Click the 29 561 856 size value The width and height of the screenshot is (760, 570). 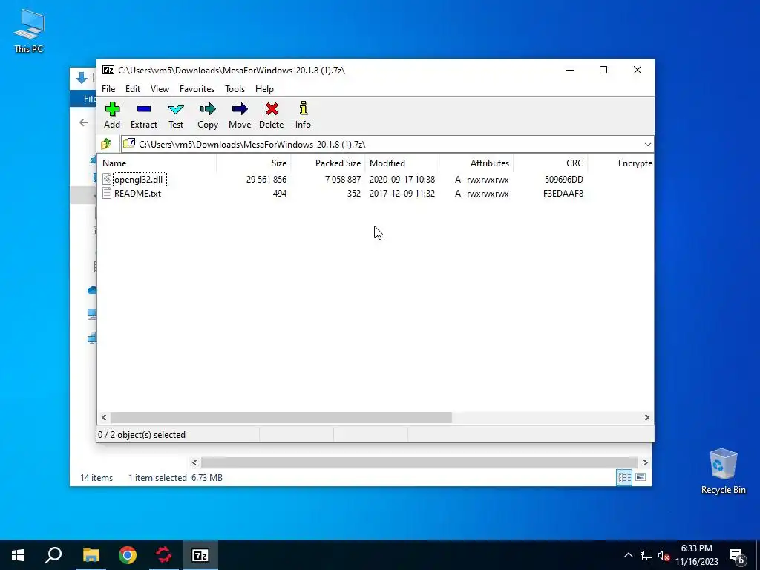tap(266, 180)
